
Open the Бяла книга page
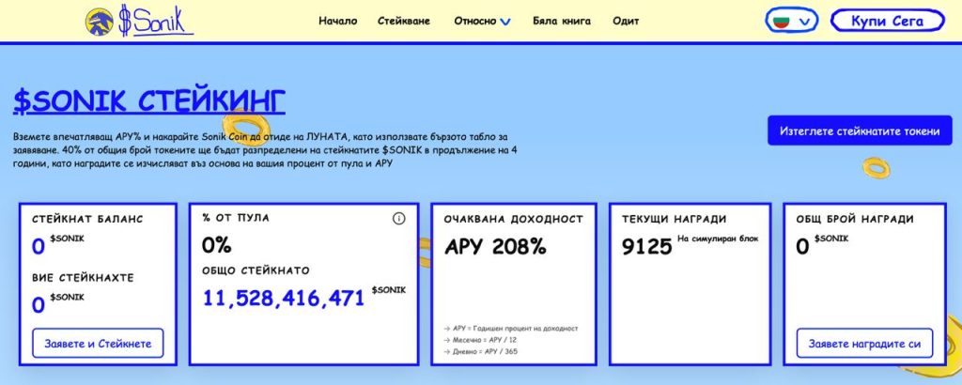(x=561, y=21)
